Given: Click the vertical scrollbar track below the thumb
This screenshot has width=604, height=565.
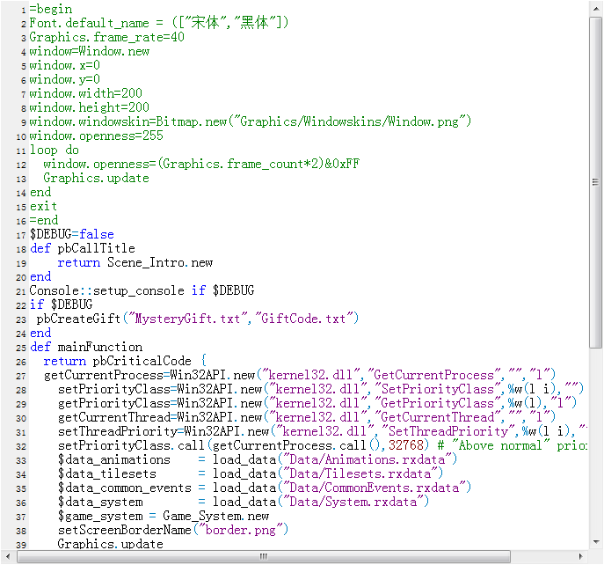Looking at the screenshot, I should 596,441.
